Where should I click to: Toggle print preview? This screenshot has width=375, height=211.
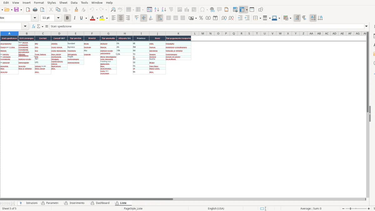[42, 10]
